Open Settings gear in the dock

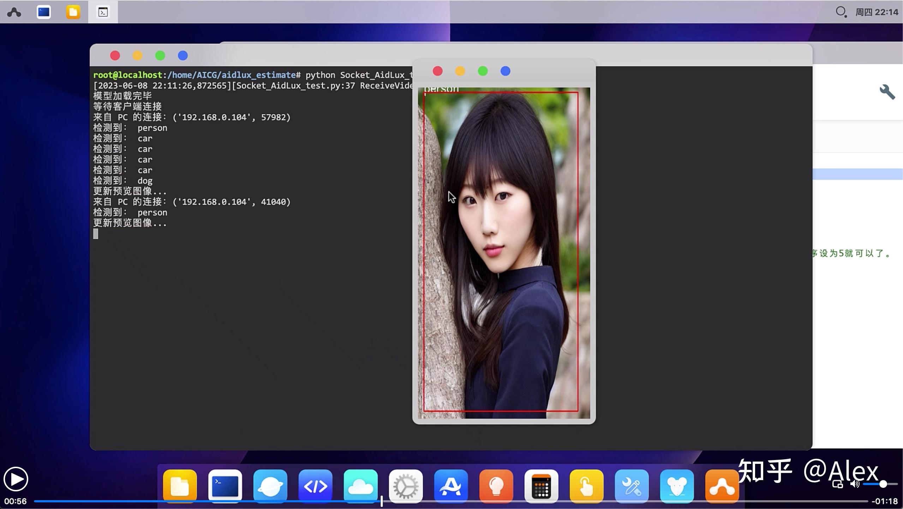[406, 486]
